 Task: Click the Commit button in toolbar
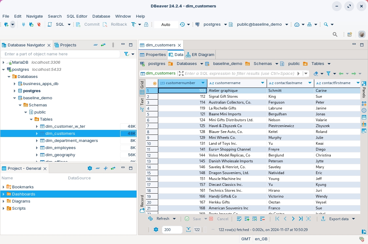click(91, 24)
